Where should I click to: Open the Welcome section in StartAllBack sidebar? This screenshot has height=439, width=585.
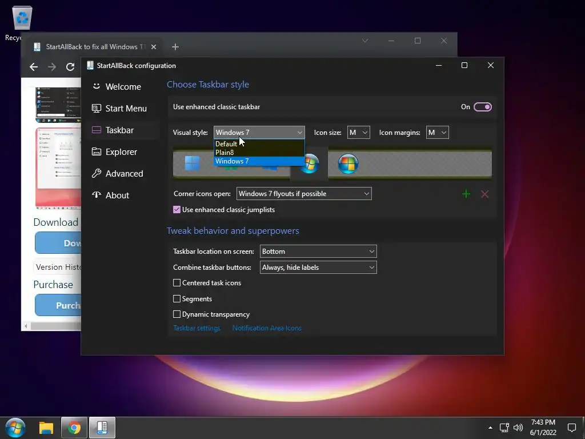click(x=123, y=87)
